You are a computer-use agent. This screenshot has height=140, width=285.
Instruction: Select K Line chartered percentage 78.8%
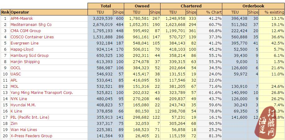(x=215, y=111)
